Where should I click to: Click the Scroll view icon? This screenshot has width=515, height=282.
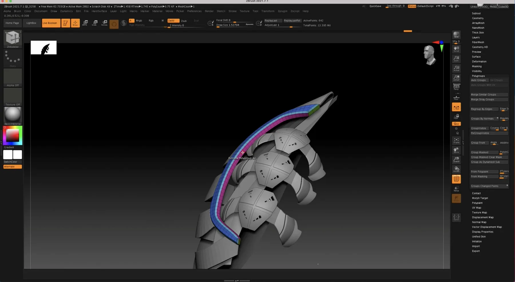(456, 49)
